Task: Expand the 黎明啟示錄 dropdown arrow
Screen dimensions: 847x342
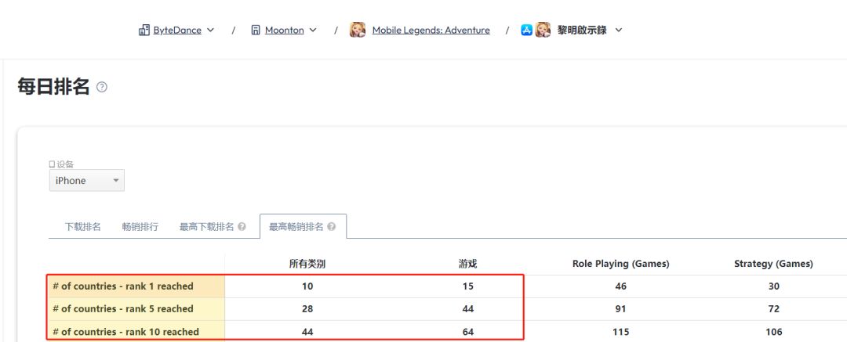Action: click(619, 31)
